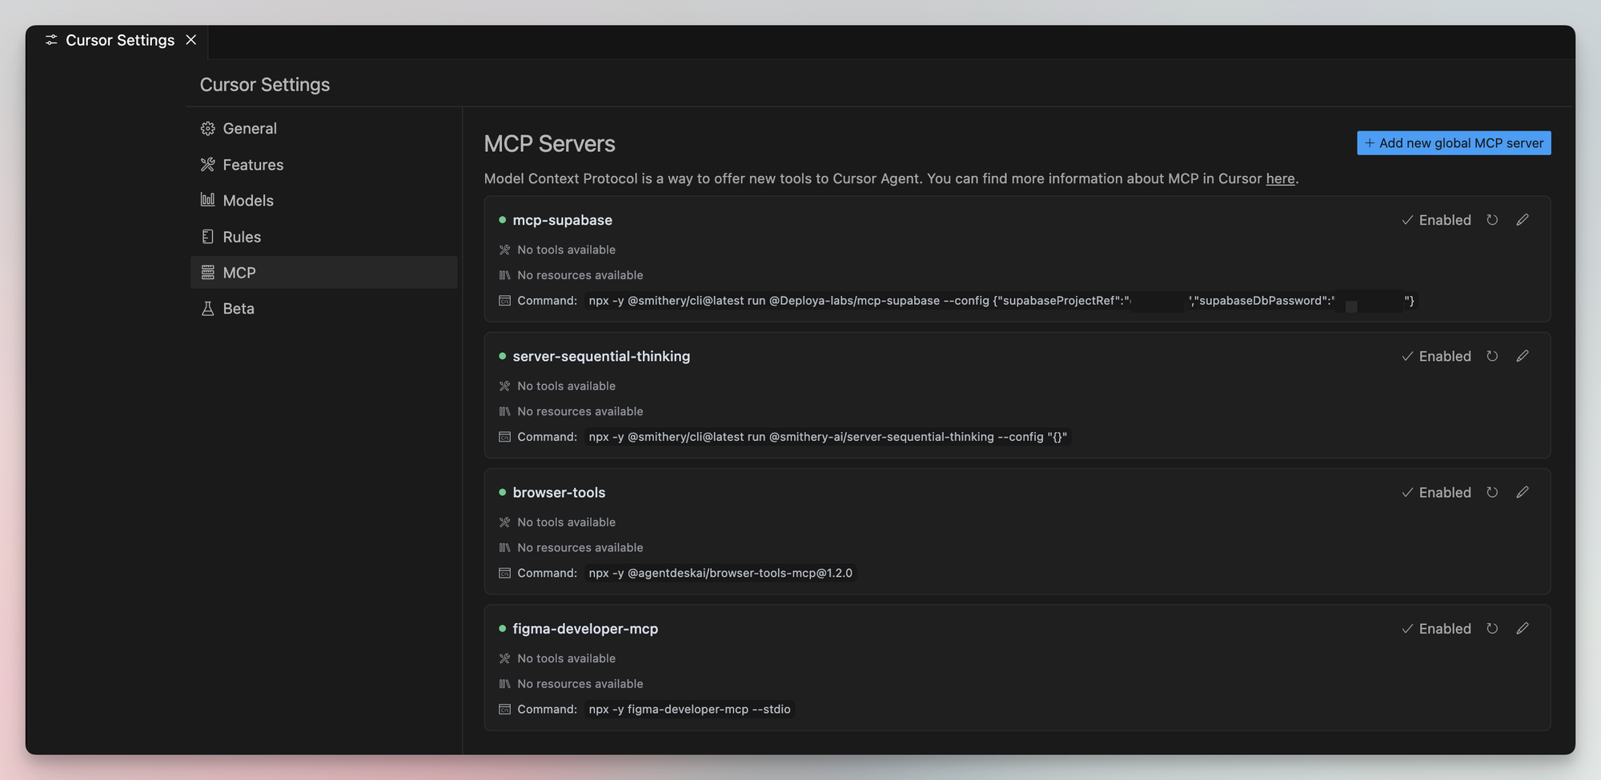Open the General settings section

(x=249, y=129)
